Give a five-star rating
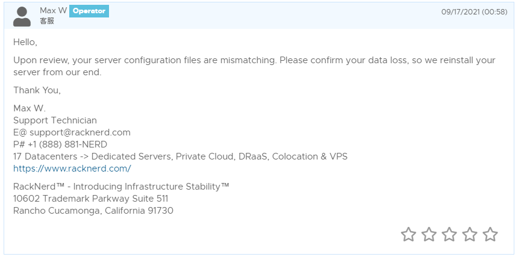Screen dimensions: 530x257 click(x=490, y=234)
